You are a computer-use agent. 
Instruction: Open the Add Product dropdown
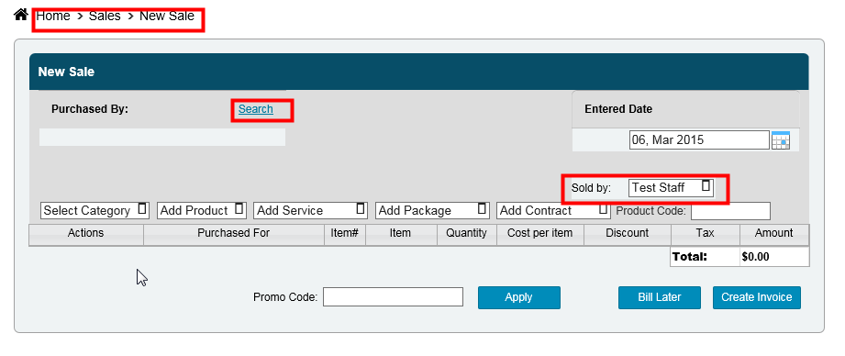[x=202, y=211]
